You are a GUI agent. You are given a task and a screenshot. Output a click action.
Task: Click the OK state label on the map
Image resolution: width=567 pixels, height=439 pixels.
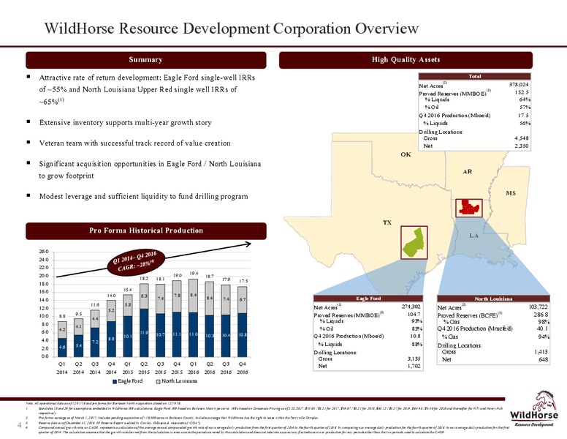pos(406,154)
